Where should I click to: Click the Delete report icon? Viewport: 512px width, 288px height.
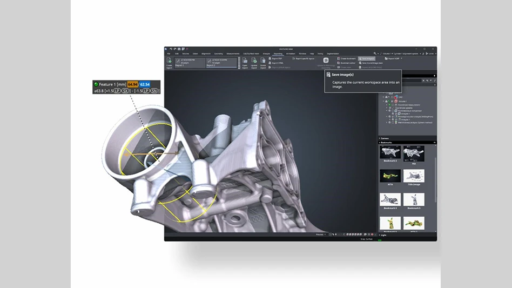(263, 62)
